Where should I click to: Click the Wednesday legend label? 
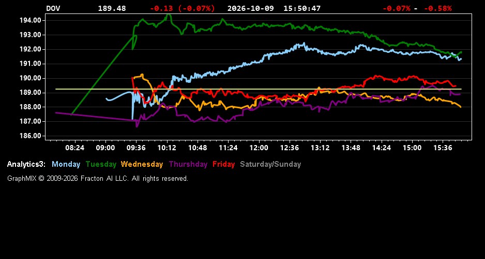(x=142, y=164)
